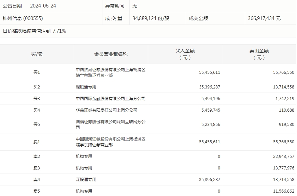Select sell amount 13,777,976
This screenshot has width=297, height=196.
click(x=284, y=168)
